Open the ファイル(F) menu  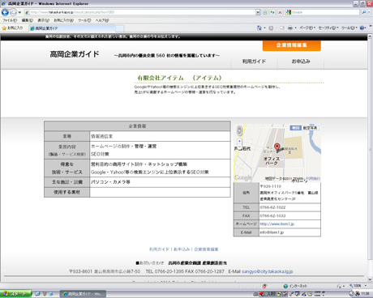click(x=10, y=20)
